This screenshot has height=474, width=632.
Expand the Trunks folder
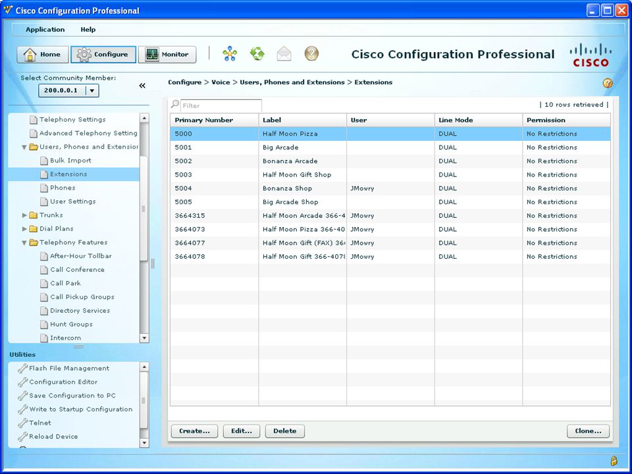(24, 215)
